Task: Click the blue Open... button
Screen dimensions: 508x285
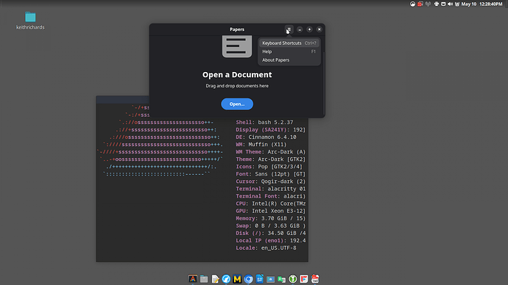Action: pos(237,104)
